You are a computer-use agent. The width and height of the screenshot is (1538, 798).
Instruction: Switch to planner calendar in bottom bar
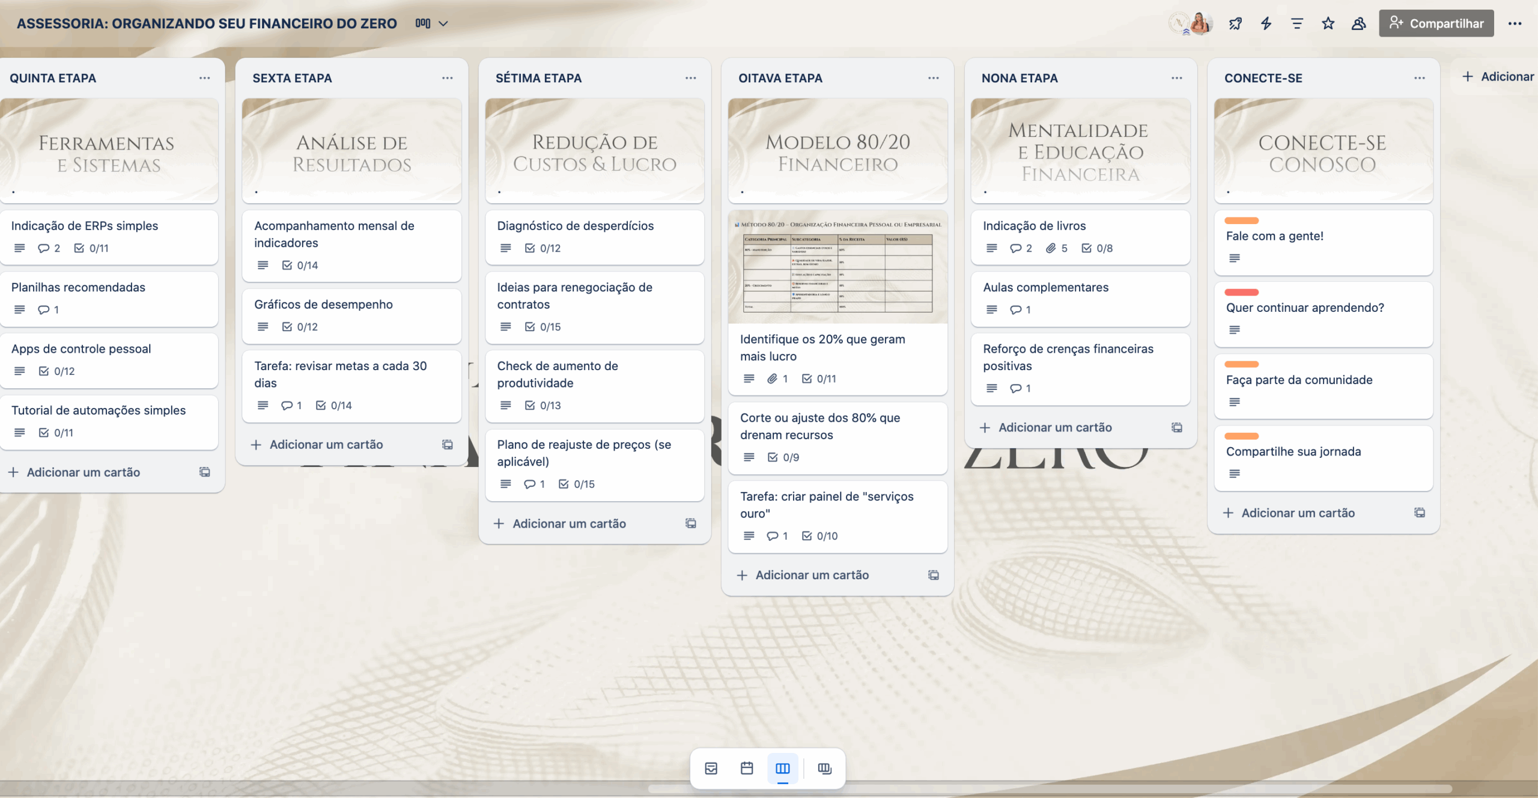(x=747, y=768)
